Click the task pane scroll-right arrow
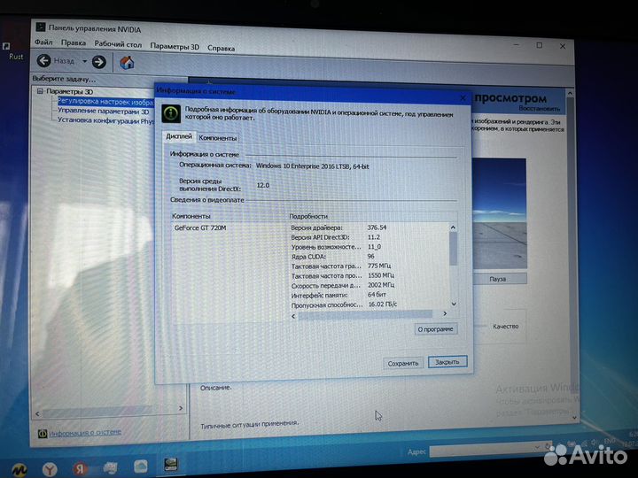The height and width of the screenshot is (478, 638). pos(181,408)
